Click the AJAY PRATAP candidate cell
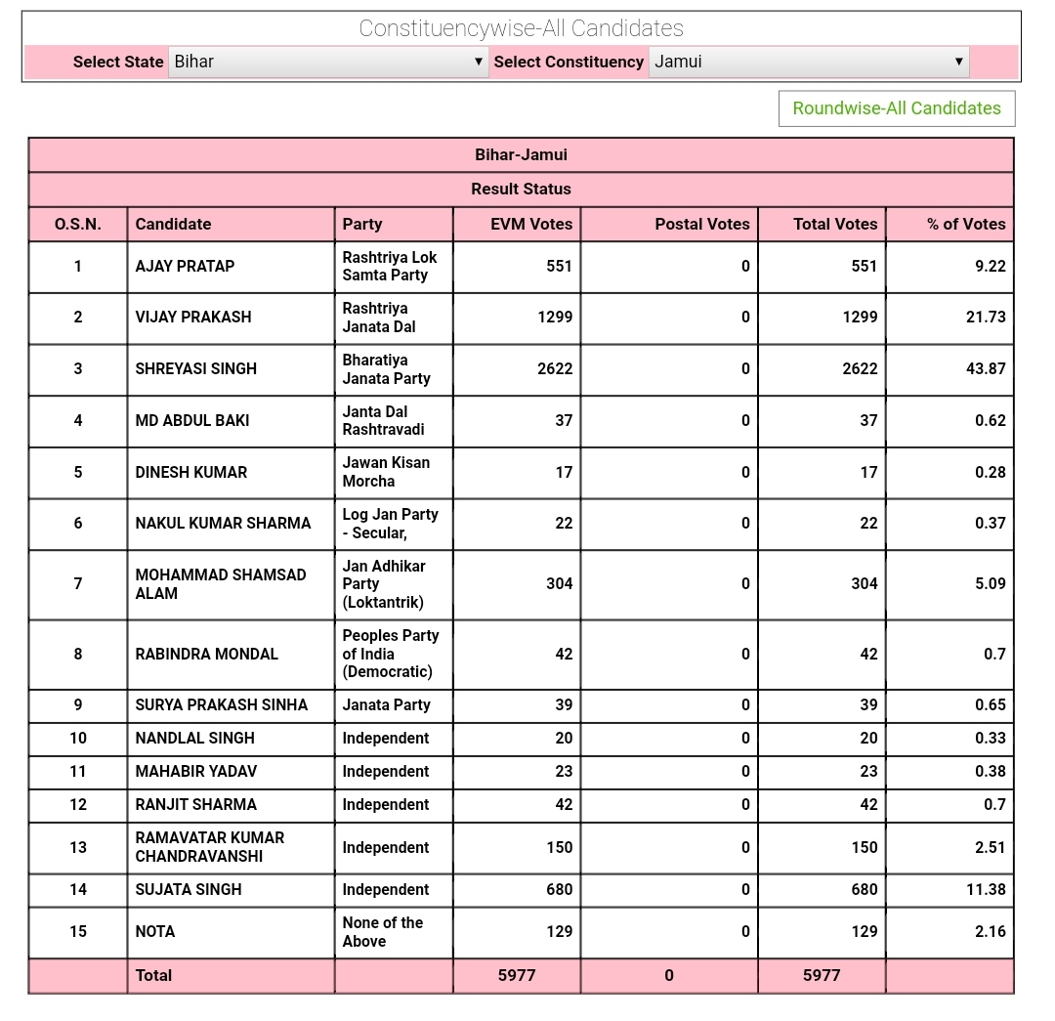The height and width of the screenshot is (1021, 1055). pyautogui.click(x=185, y=266)
